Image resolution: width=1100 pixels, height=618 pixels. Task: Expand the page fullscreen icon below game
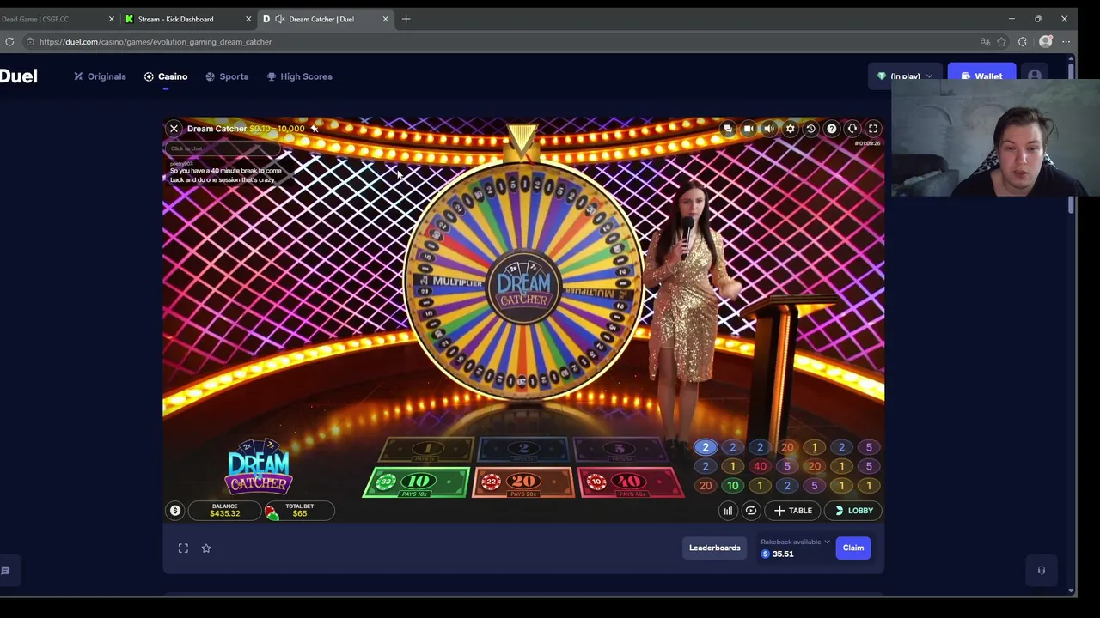click(183, 548)
